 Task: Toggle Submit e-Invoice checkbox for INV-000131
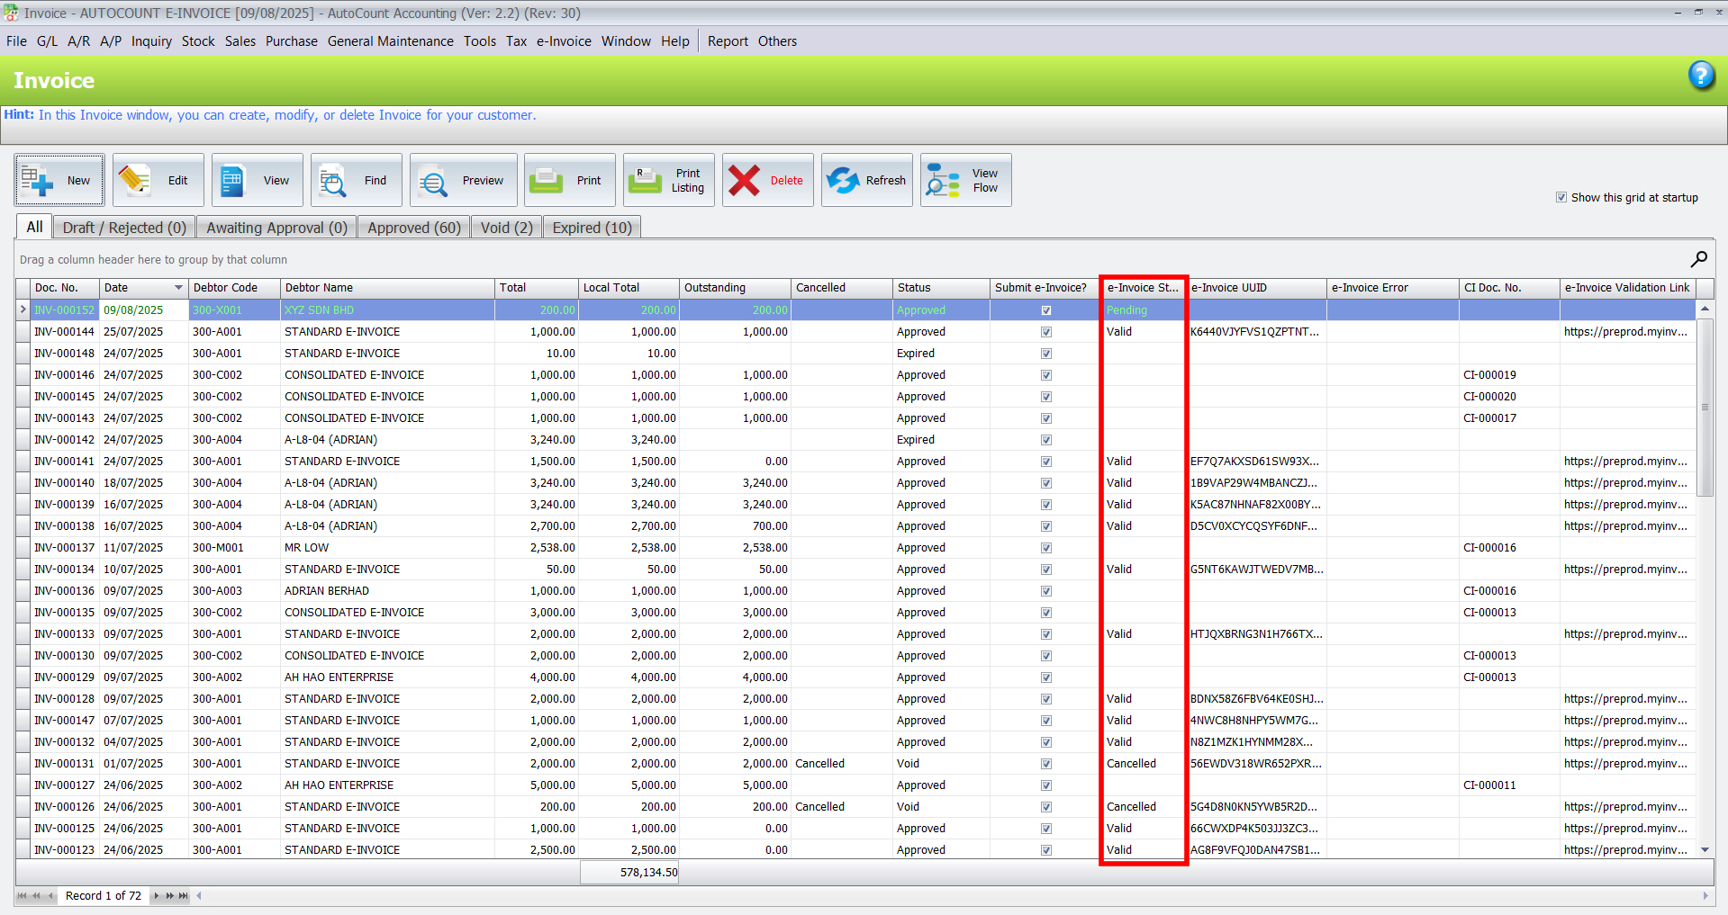(1045, 764)
